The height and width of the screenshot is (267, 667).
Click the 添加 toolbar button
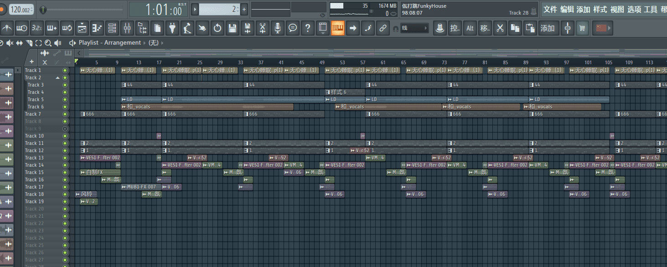tap(547, 28)
